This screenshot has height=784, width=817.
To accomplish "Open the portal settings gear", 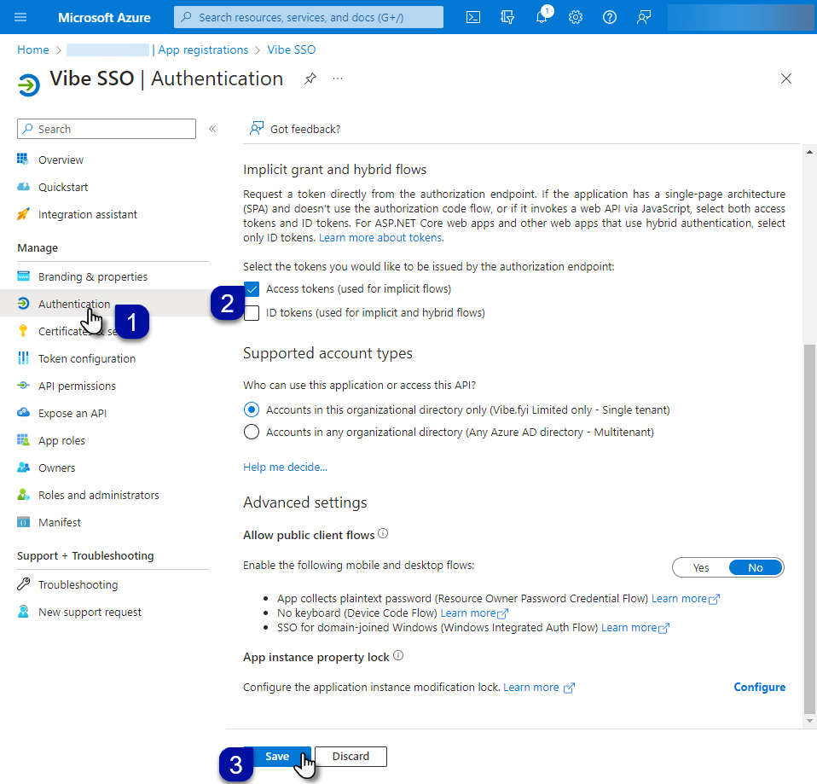I will [x=576, y=17].
